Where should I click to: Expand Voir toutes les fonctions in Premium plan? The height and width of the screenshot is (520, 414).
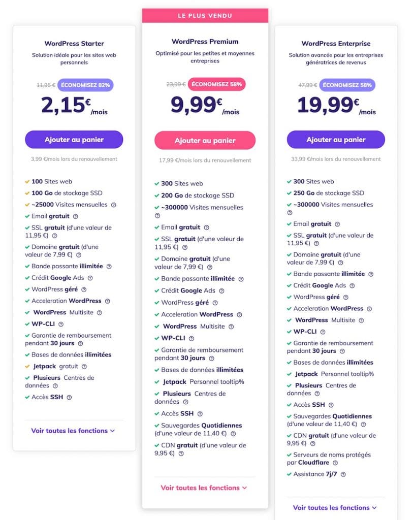(x=204, y=487)
